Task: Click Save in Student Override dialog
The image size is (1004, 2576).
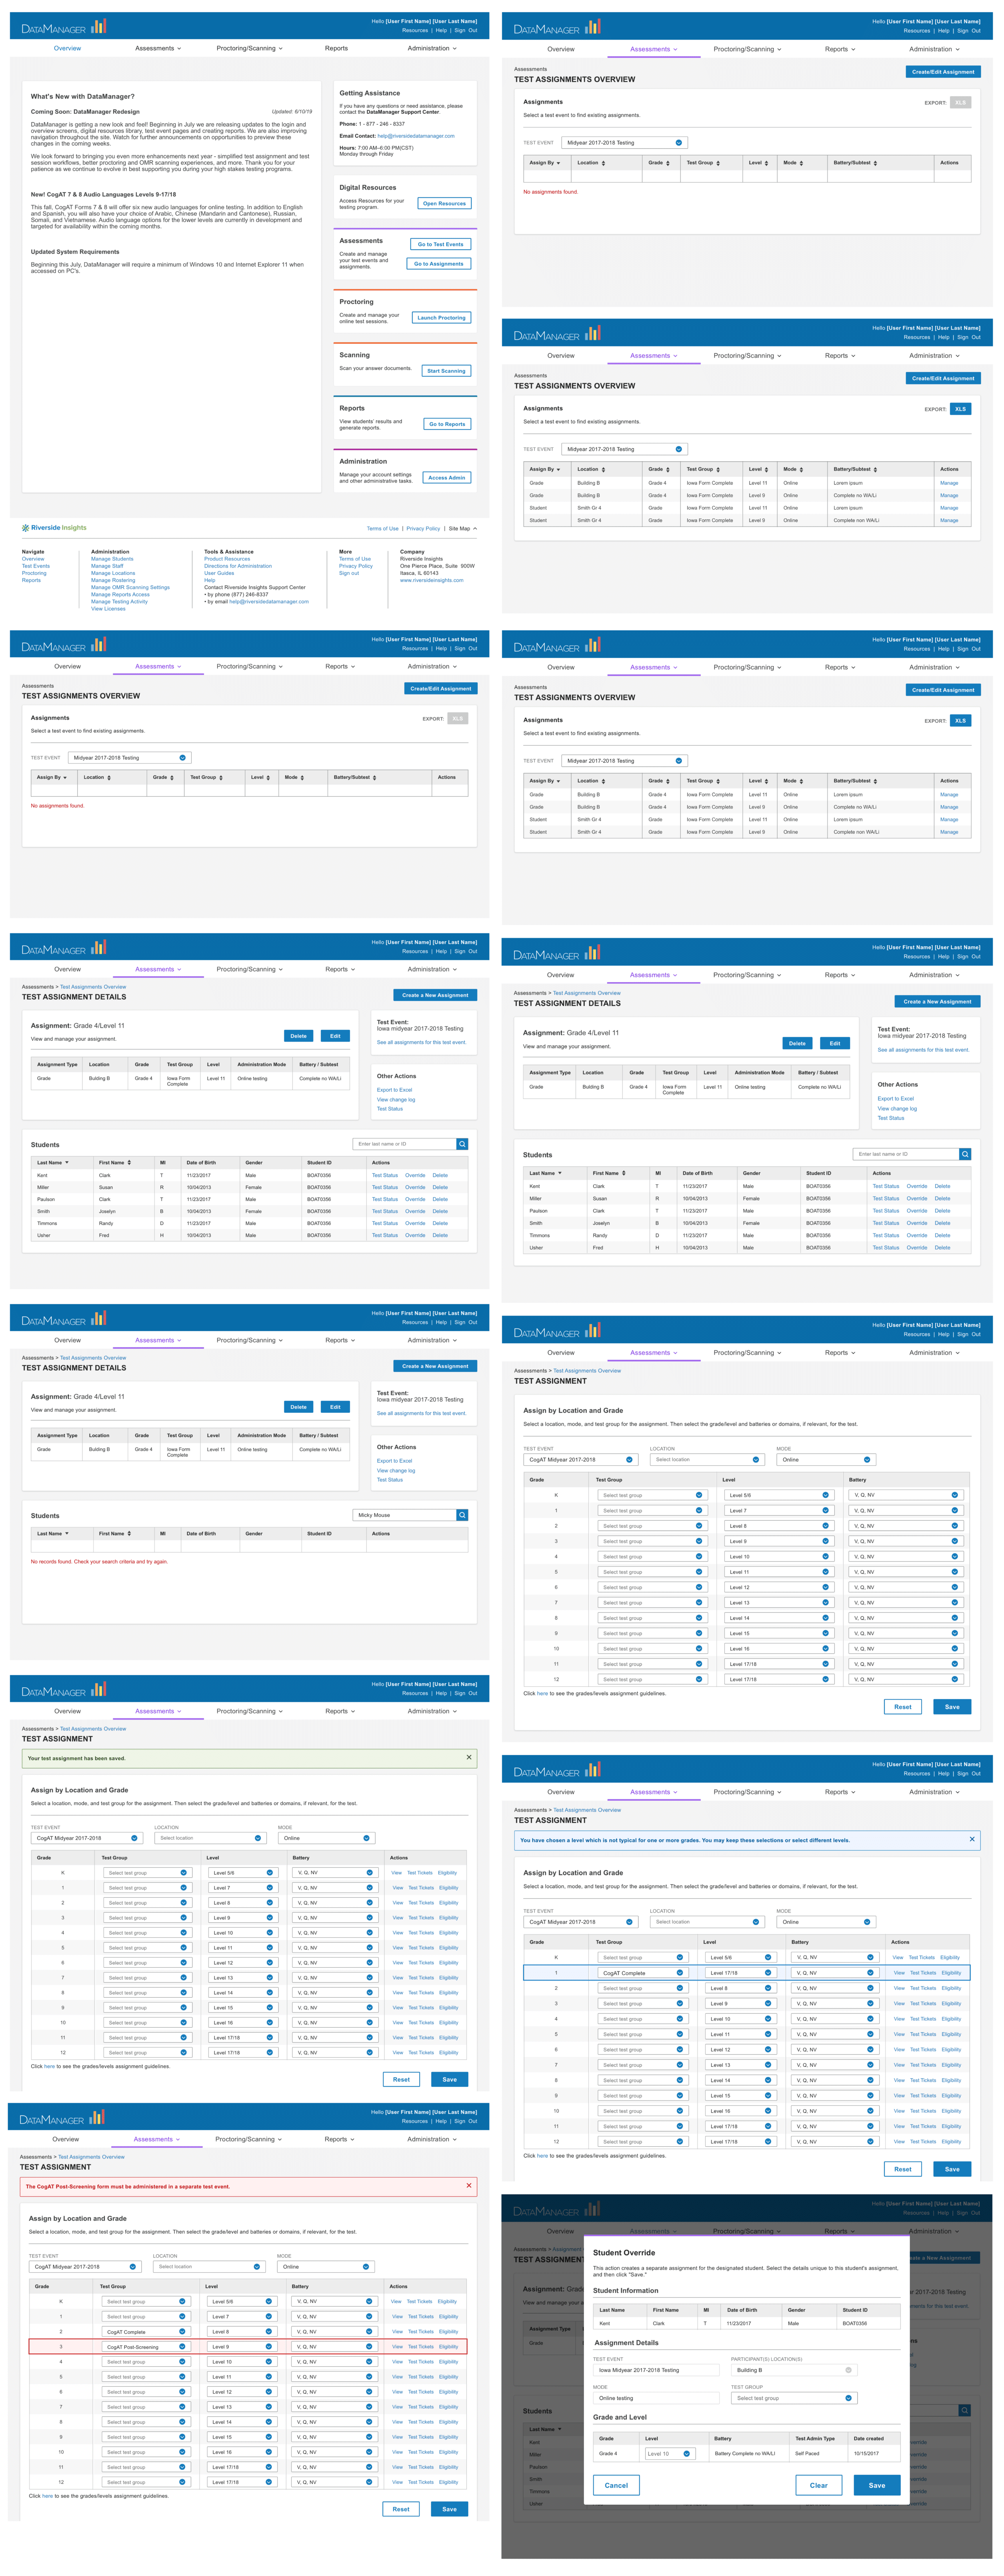Action: coord(877,2485)
